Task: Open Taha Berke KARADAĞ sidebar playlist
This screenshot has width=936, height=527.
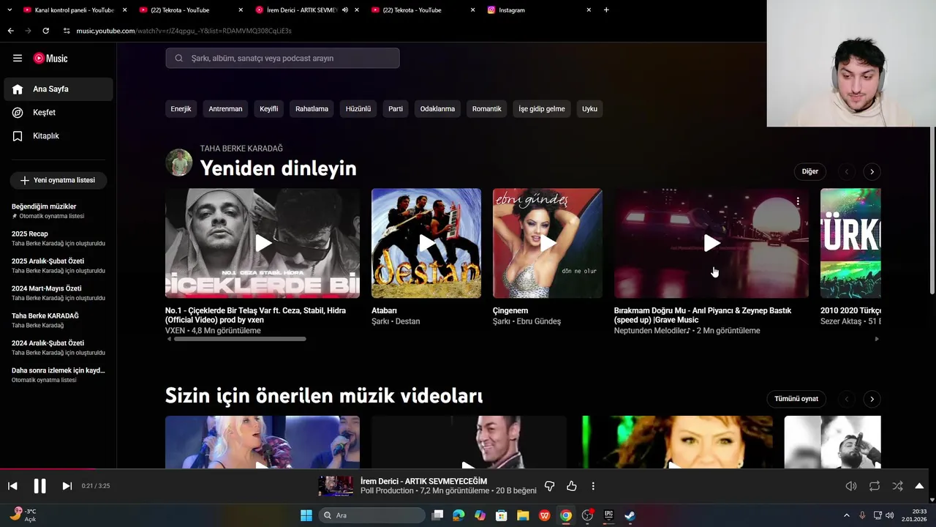Action: (58, 320)
